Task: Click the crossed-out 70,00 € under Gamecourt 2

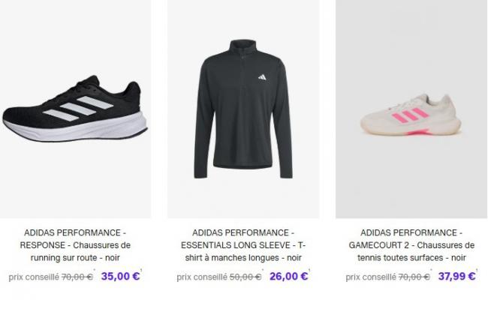Action: click(x=414, y=277)
